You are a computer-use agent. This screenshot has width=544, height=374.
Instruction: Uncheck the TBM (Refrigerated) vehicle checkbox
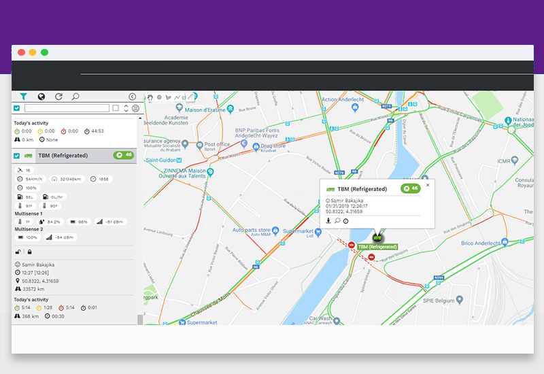tap(16, 156)
